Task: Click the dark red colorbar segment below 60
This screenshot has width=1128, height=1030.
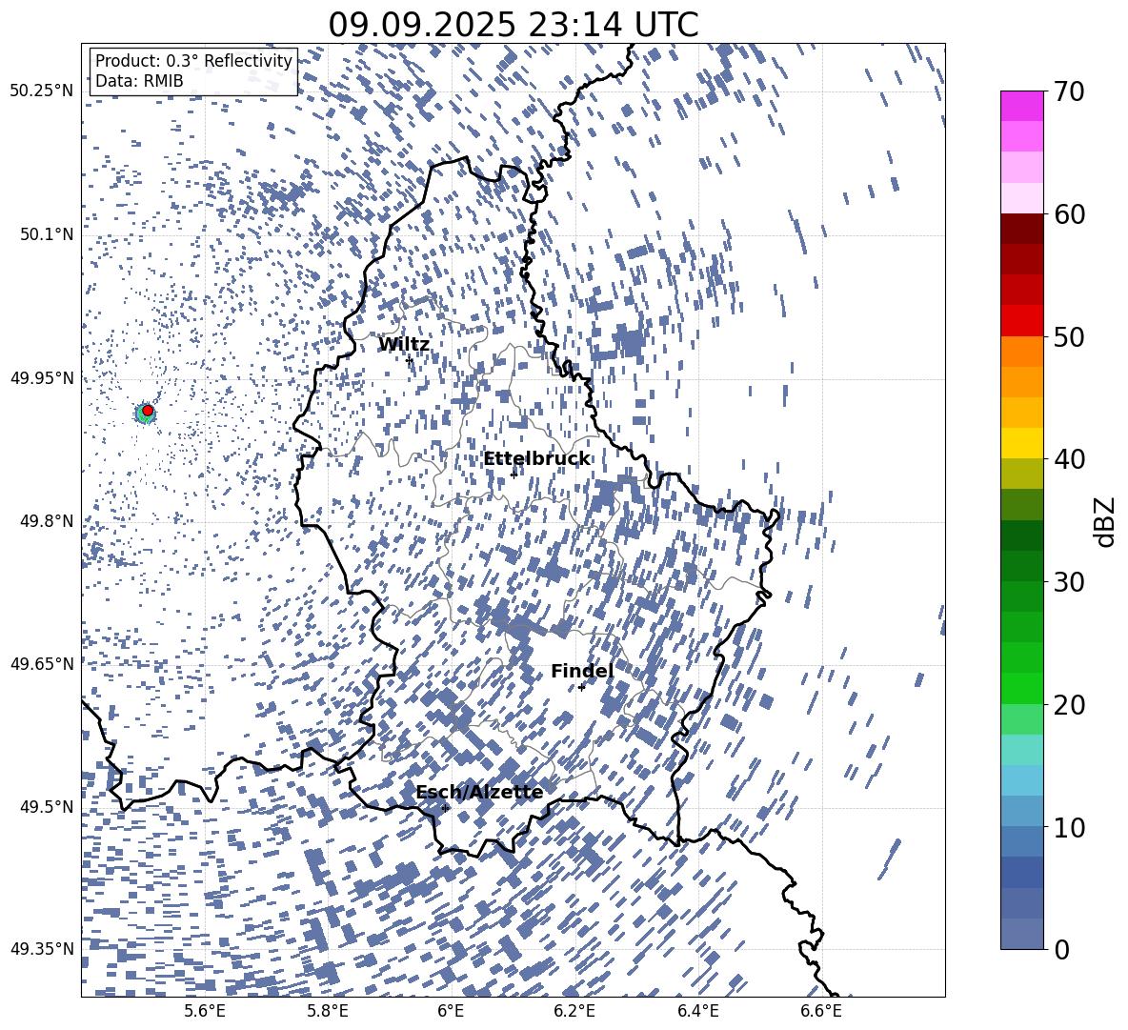Action: (1021, 230)
